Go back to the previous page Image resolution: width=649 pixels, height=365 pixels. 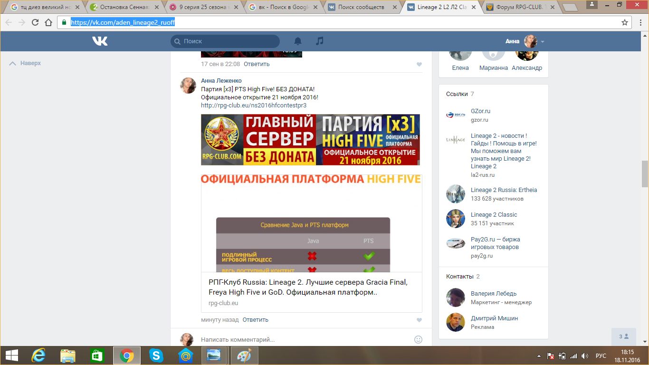pyautogui.click(x=9, y=22)
